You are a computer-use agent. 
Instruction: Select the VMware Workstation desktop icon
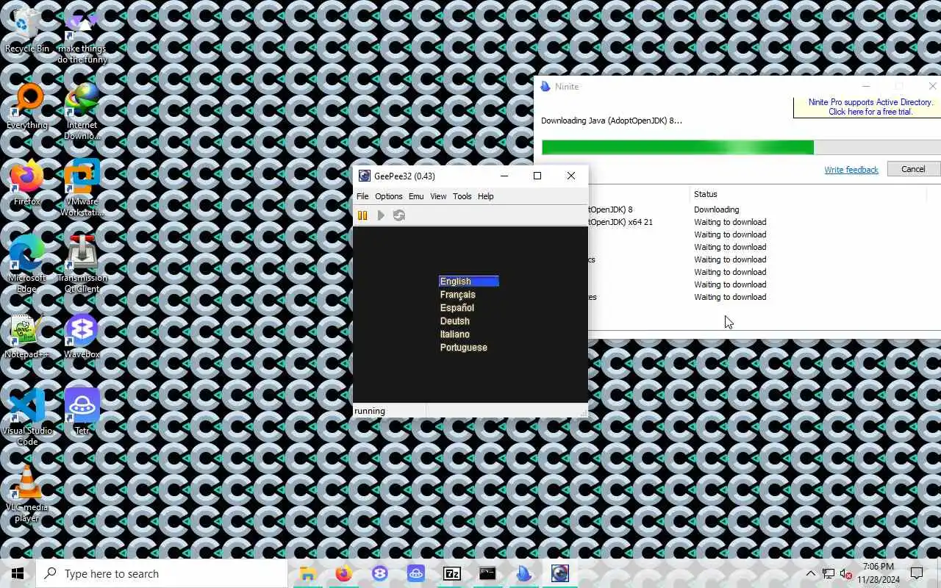(x=82, y=189)
